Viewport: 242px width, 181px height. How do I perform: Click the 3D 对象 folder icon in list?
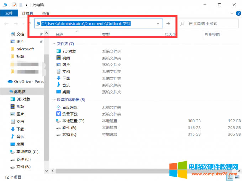58,51
